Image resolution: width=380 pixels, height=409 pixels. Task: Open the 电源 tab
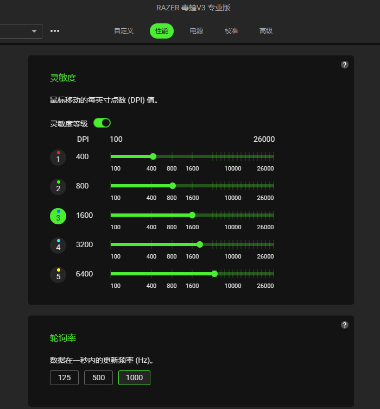tap(197, 31)
